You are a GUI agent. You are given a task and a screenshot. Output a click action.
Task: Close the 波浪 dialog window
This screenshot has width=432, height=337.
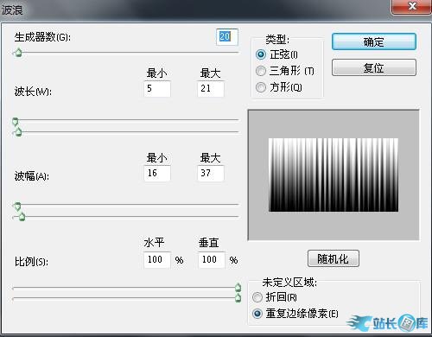click(x=412, y=6)
